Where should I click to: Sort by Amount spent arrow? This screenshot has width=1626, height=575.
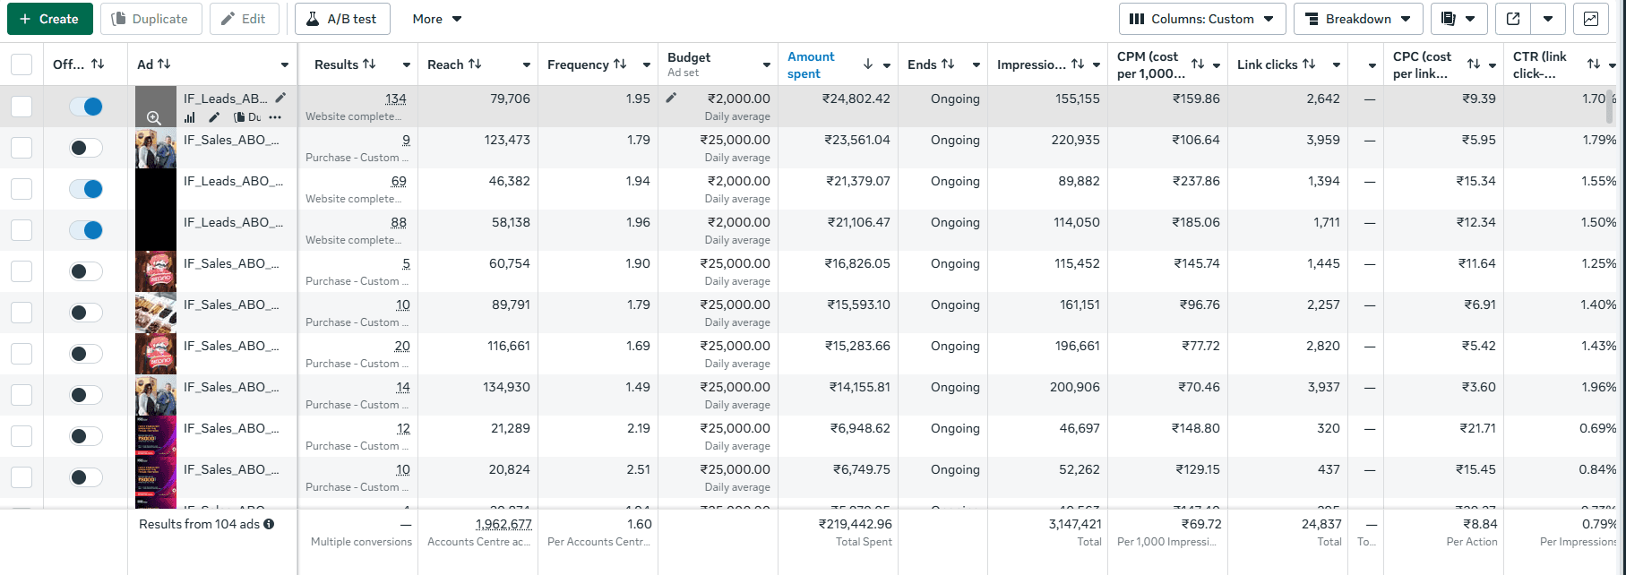867,64
